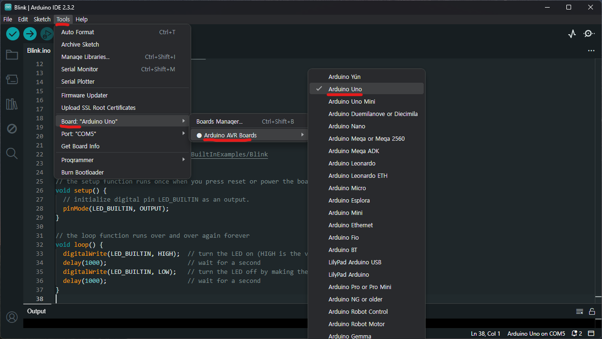The width and height of the screenshot is (602, 339).
Task: Click the Arduino IDE logo in title bar
Action: (8, 7)
